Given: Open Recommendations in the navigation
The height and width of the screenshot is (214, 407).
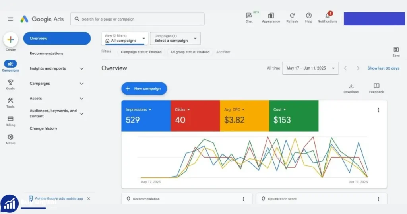Looking at the screenshot, I should pos(47,53).
